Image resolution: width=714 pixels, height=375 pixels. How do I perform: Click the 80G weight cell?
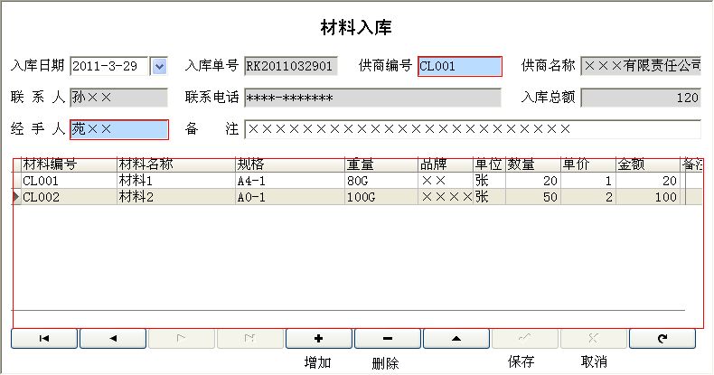[381, 181]
